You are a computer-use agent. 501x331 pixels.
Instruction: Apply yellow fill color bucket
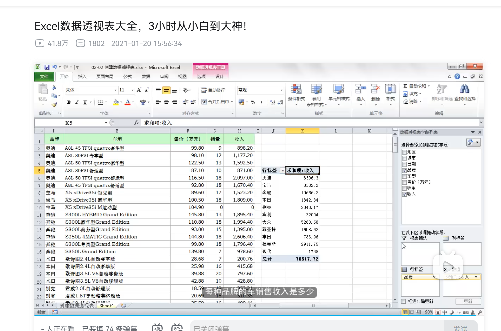click(x=116, y=102)
